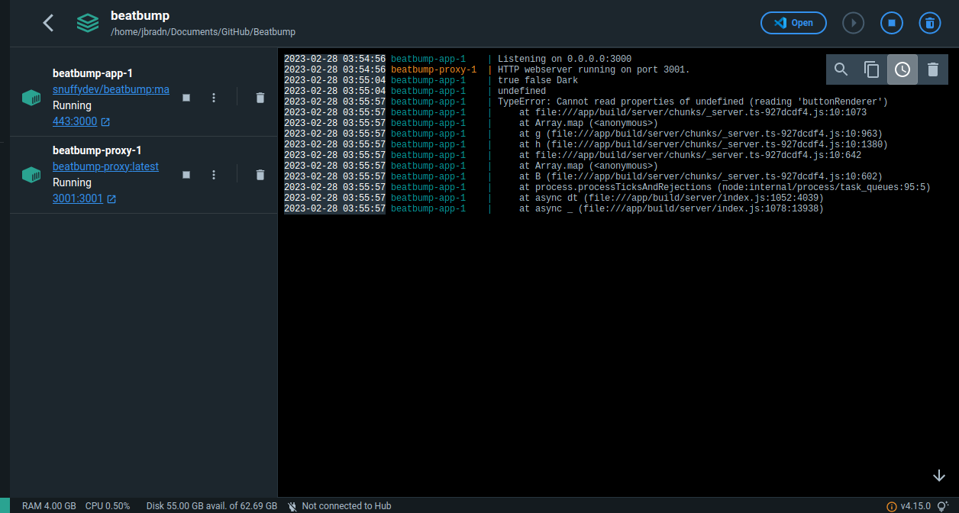This screenshot has height=513, width=959.
Task: Clear the log terminal
Action: [x=933, y=69]
